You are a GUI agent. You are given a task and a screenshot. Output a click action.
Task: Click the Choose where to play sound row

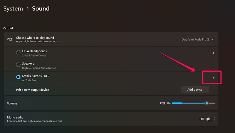(x=88, y=39)
